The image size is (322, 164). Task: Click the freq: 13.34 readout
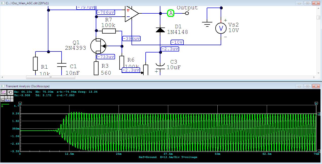point(88,92)
